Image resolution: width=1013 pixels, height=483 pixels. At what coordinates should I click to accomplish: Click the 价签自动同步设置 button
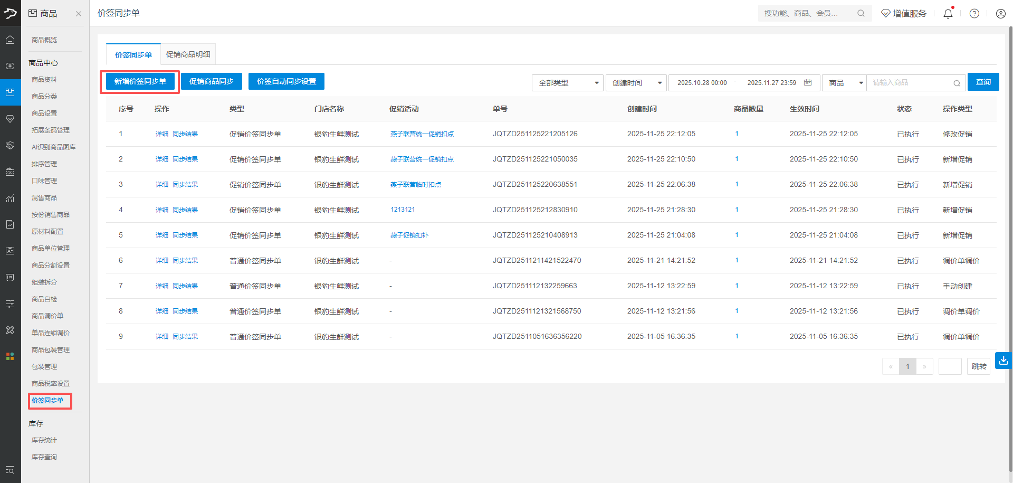click(286, 81)
